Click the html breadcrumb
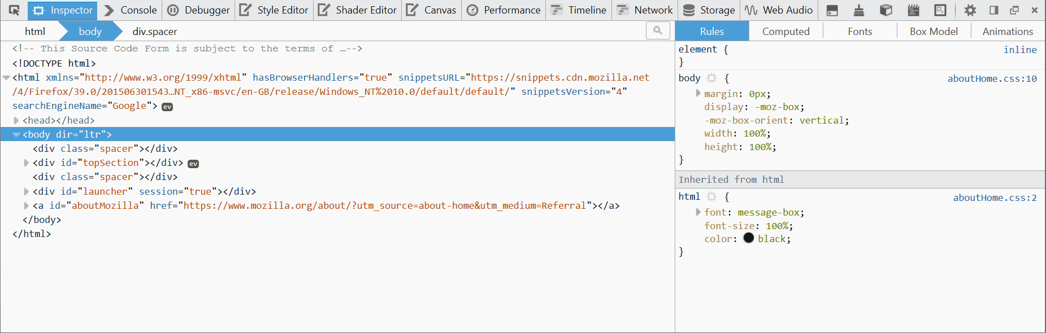 point(35,31)
